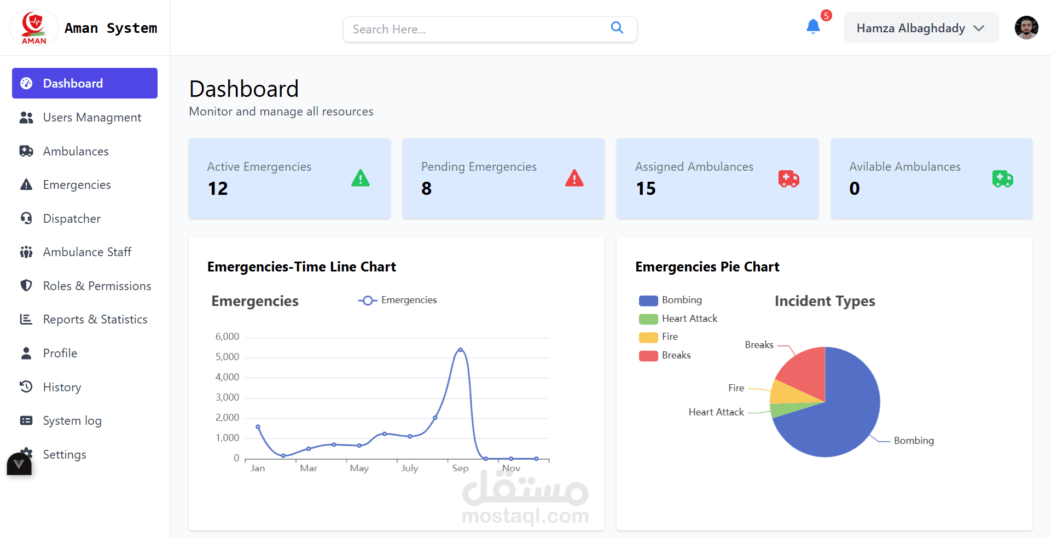Click the dark V badge at the bottom left
Image resolution: width=1051 pixels, height=538 pixels.
19,464
